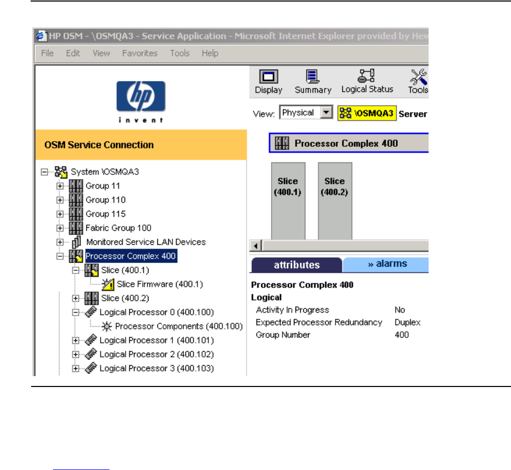Image resolution: width=511 pixels, height=470 pixels.
Task: Open the View menu
Action: 101,53
